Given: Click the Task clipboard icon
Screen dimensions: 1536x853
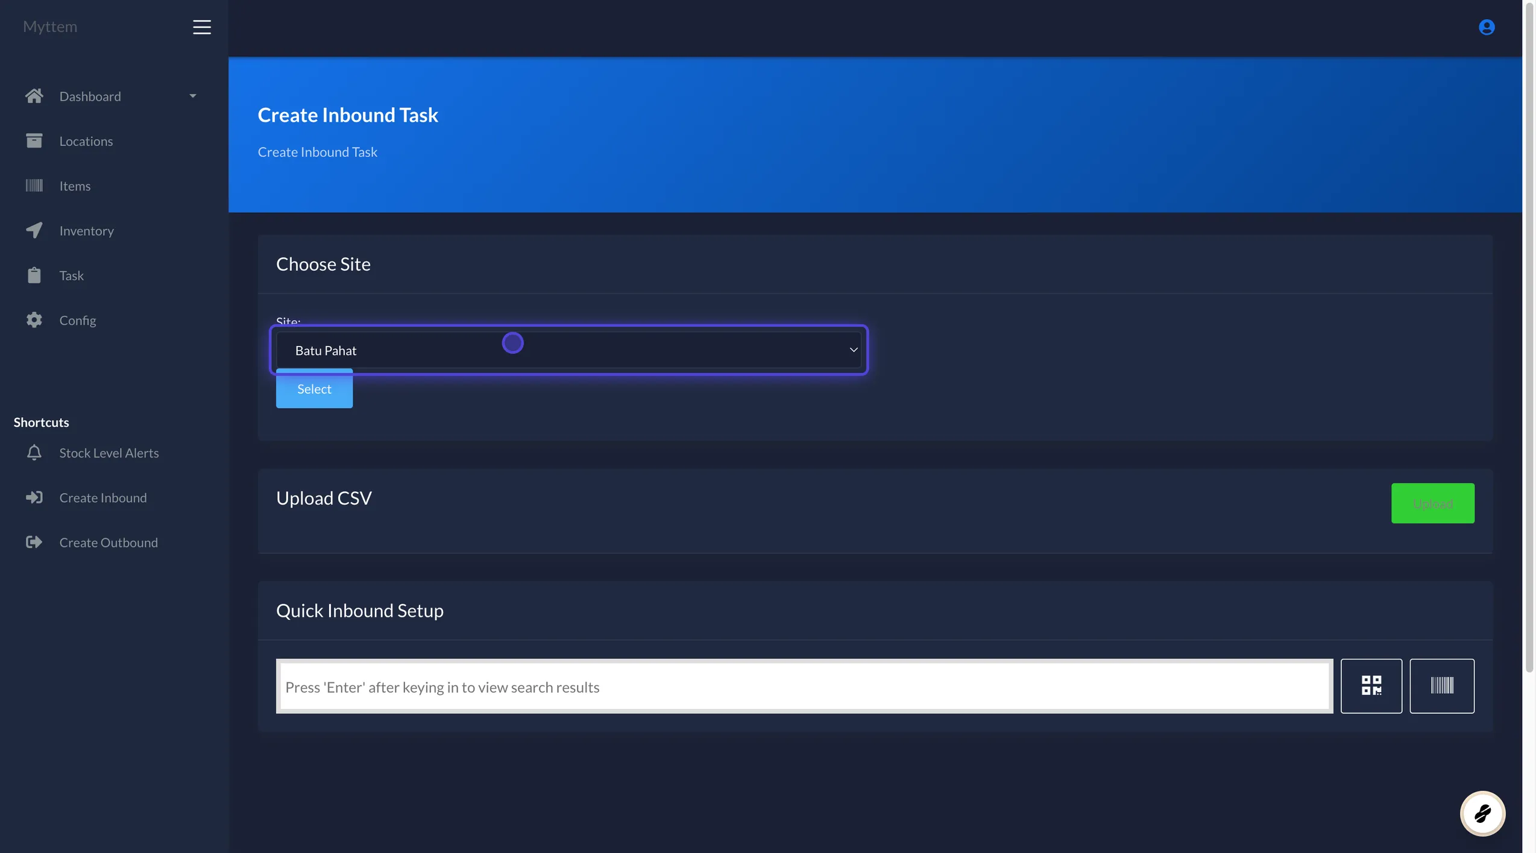Looking at the screenshot, I should (x=34, y=275).
